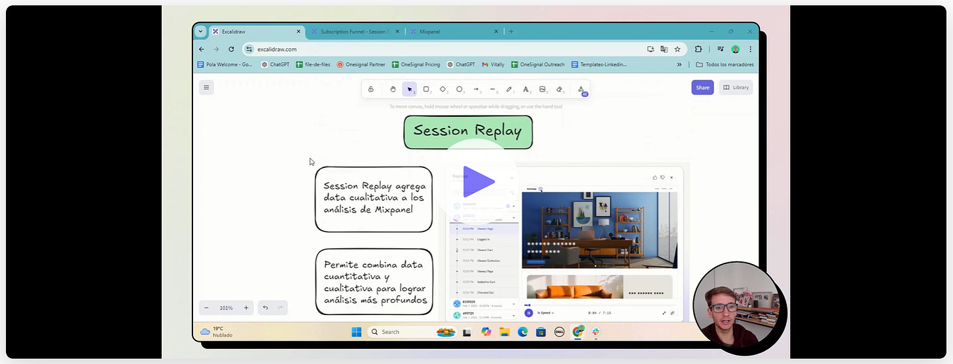Go forward in the browser

click(x=216, y=49)
